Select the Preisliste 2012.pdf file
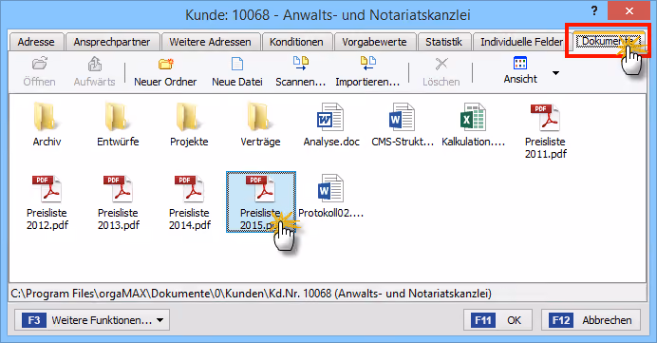The width and height of the screenshot is (657, 343). pyautogui.click(x=47, y=201)
